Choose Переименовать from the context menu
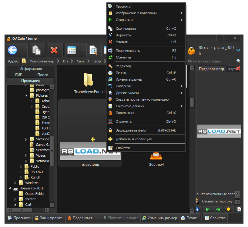The height and width of the screenshot is (227, 248). point(127,50)
